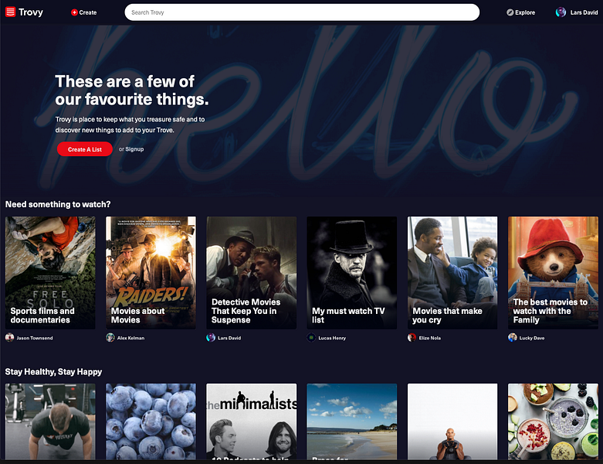
Task: Open Lars David profile name in header
Action: pyautogui.click(x=584, y=12)
